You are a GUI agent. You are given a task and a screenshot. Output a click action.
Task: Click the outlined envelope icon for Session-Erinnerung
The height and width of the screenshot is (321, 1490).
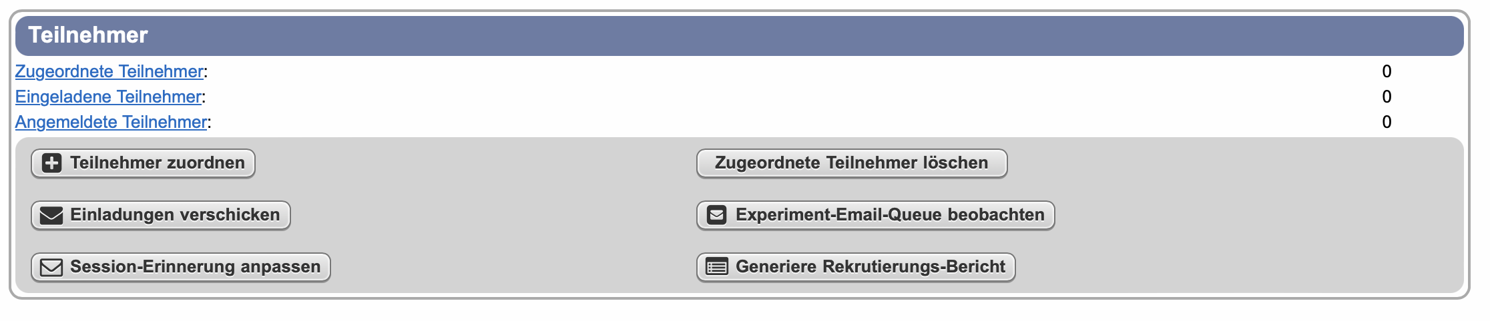tap(51, 267)
